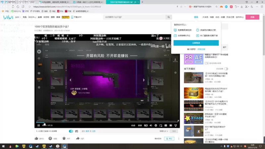Focus the bilibili search input field

pyautogui.click(x=135, y=17)
